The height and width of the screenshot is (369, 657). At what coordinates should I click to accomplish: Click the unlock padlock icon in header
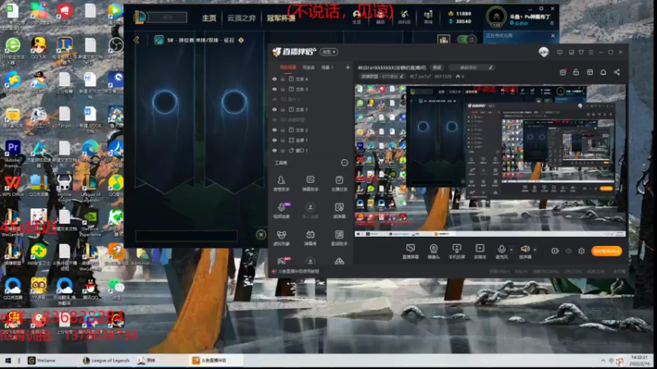(577, 72)
